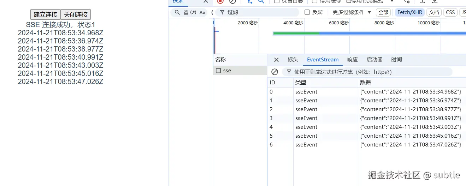Clear EventStream messages icon
The height and width of the screenshot is (186, 466).
(275, 72)
